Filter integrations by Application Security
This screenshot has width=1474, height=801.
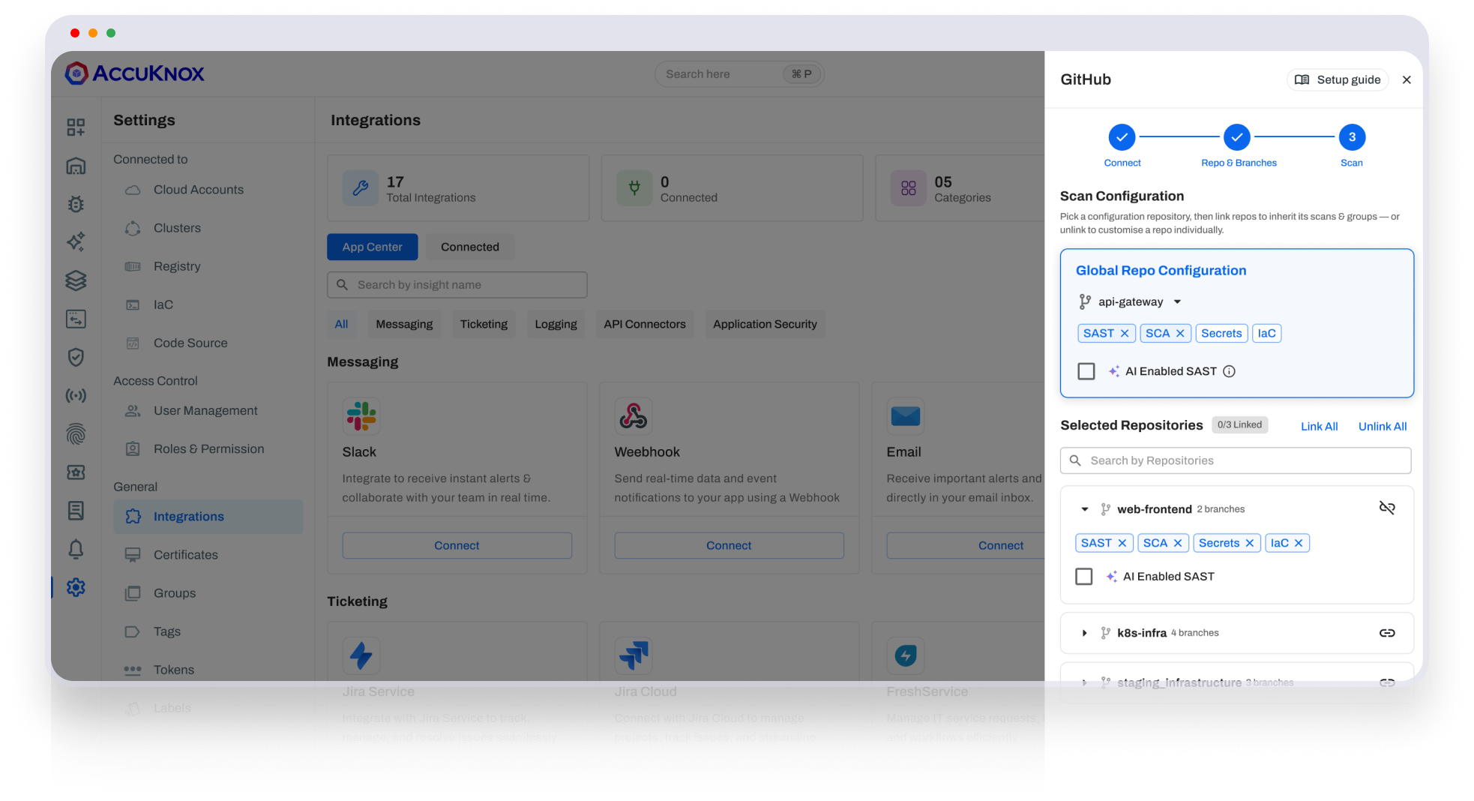[765, 324]
